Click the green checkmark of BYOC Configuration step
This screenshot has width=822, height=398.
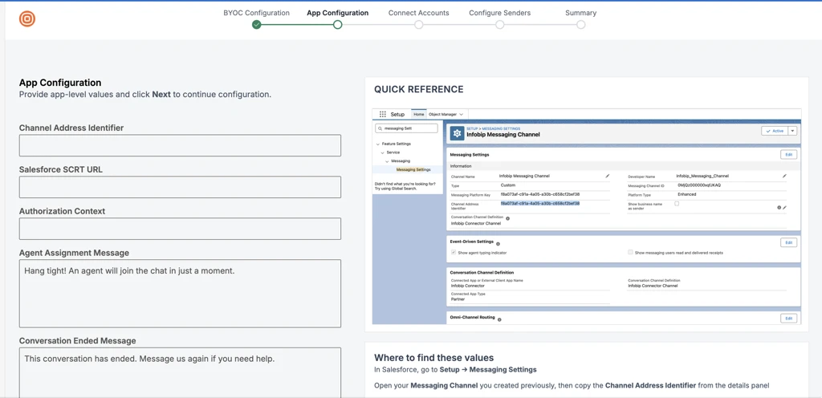256,25
